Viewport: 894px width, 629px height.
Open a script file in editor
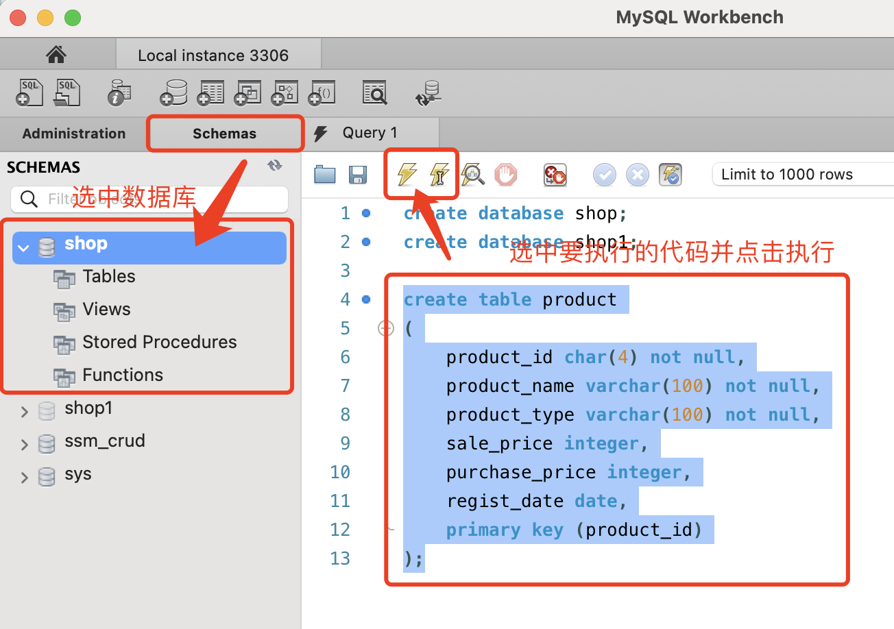(x=325, y=175)
